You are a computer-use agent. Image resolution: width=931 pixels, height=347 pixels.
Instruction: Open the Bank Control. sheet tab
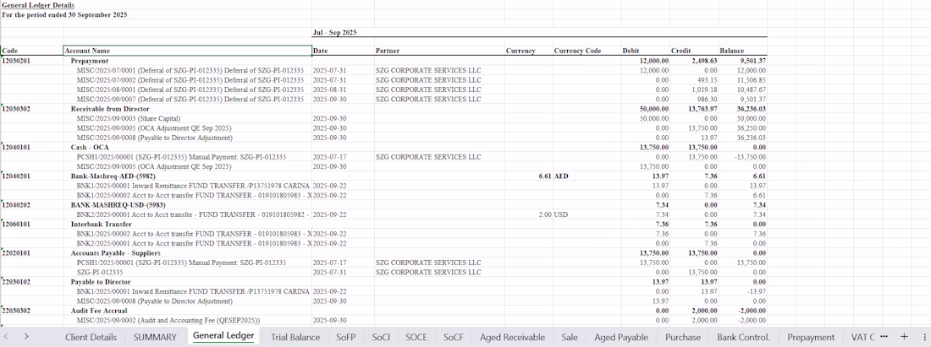(x=743, y=337)
